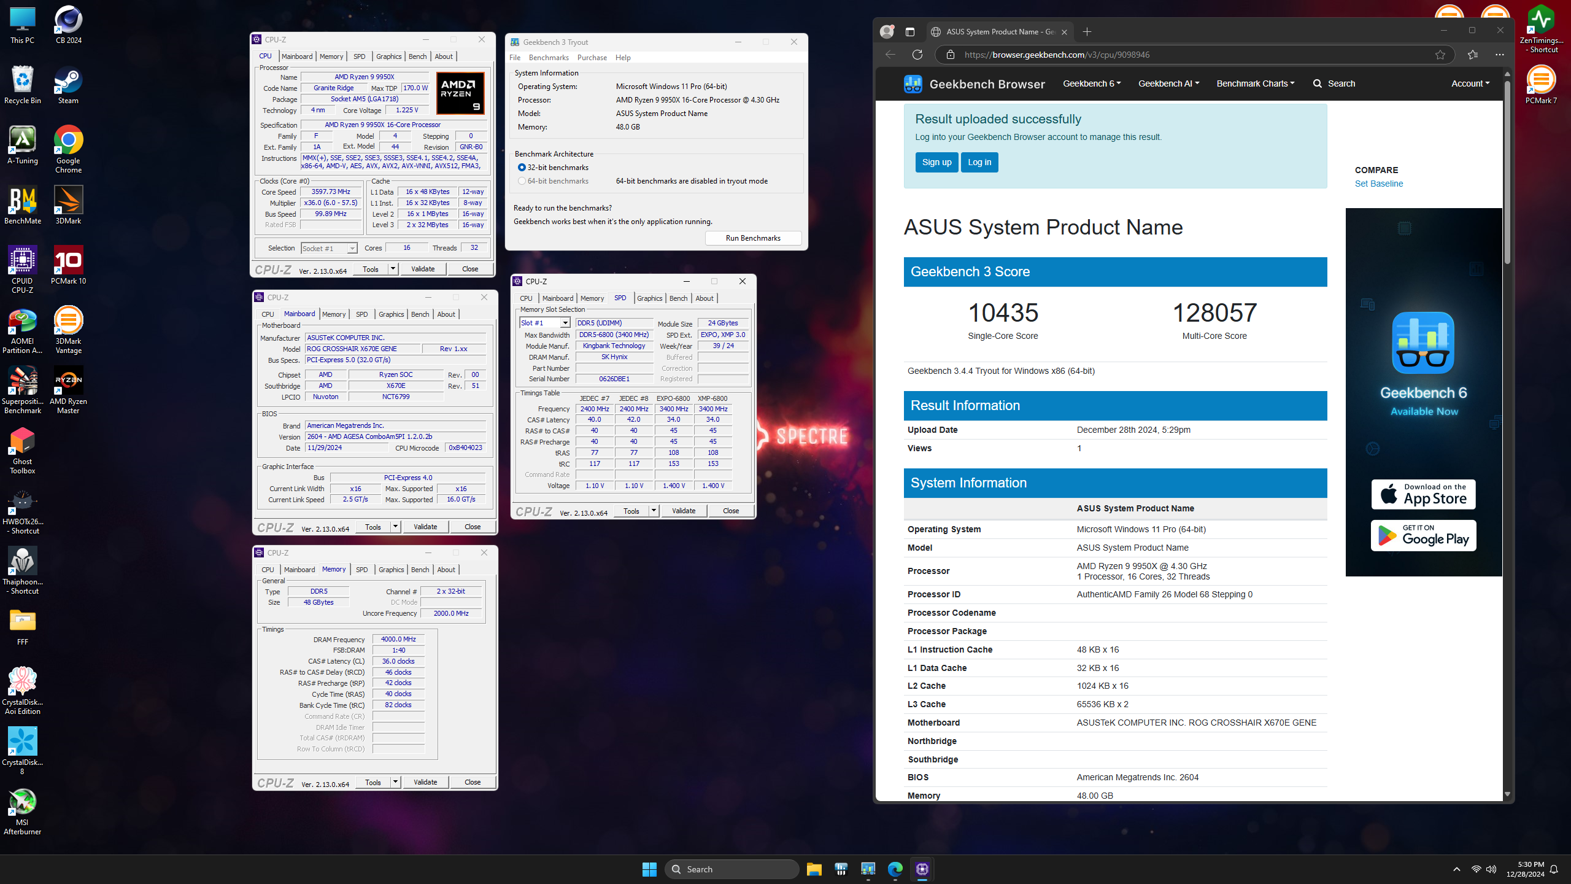Viewport: 1571px width, 884px height.
Task: Click the browser page vertical scrollbar
Action: [x=1507, y=173]
